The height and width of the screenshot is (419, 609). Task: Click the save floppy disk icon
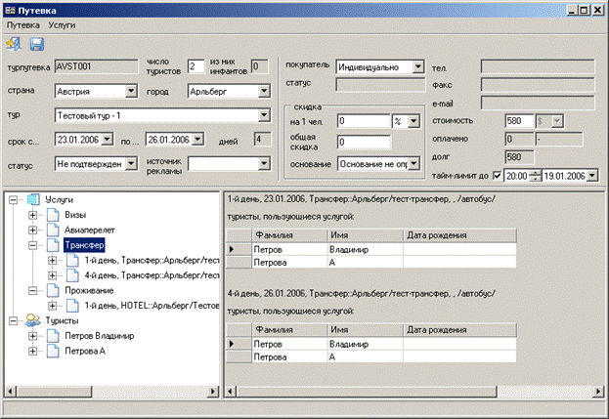coord(37,44)
